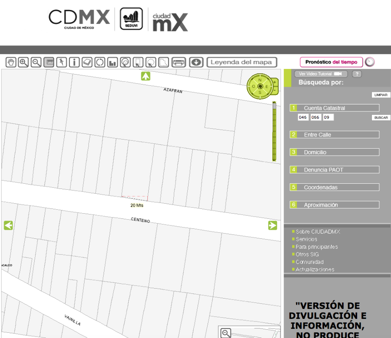Click the eraser clear tool
Viewport: 391px width, 338px height.
[x=87, y=62]
